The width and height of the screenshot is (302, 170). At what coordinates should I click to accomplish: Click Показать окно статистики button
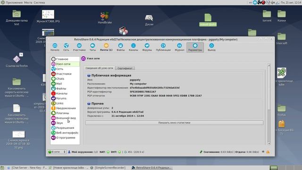click(174, 123)
